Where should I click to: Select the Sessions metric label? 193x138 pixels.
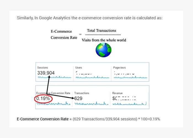(x=42, y=68)
